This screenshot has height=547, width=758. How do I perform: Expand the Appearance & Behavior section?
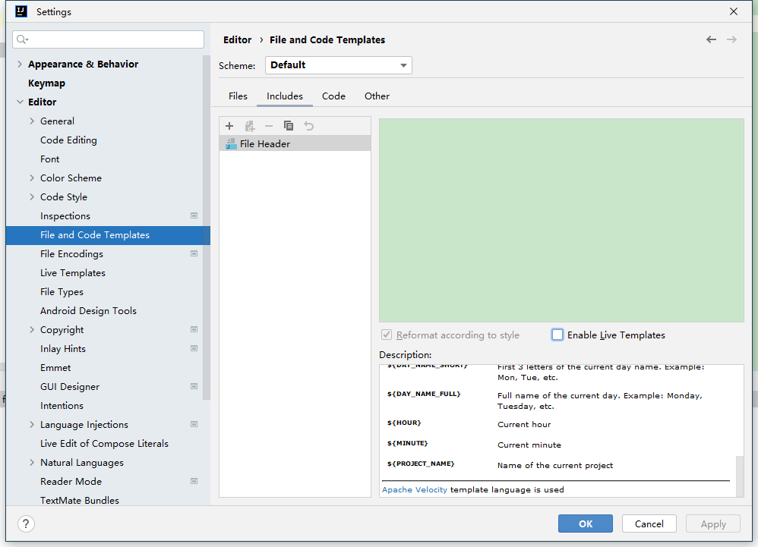(20, 64)
